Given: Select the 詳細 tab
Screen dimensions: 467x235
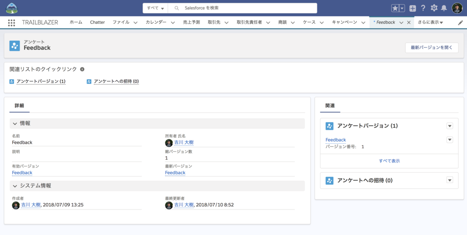Looking at the screenshot, I should [19, 106].
